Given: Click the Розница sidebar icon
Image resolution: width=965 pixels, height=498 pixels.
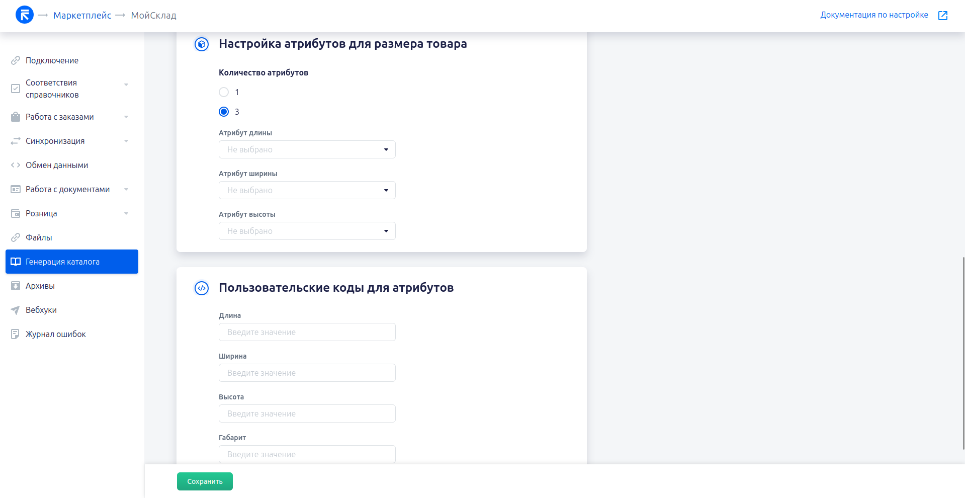Looking at the screenshot, I should click(16, 213).
